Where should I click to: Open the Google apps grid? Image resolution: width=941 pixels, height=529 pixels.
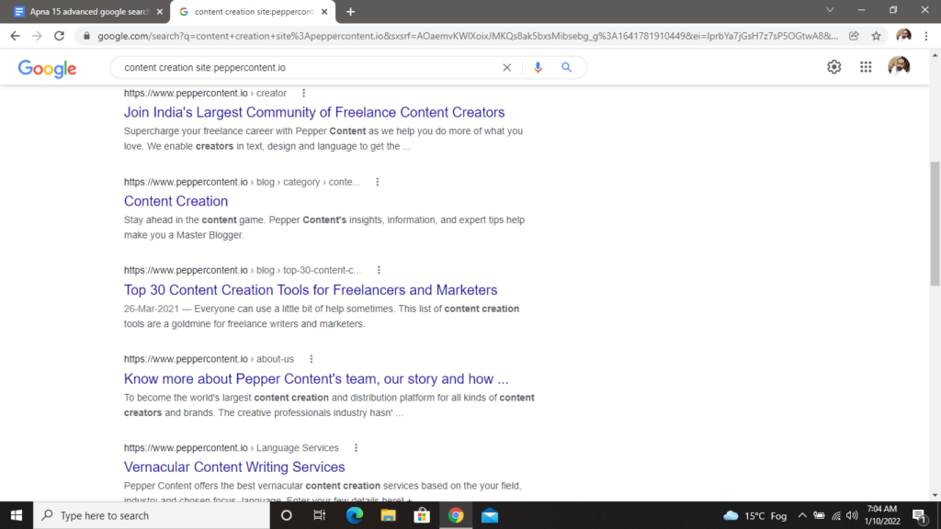point(865,67)
